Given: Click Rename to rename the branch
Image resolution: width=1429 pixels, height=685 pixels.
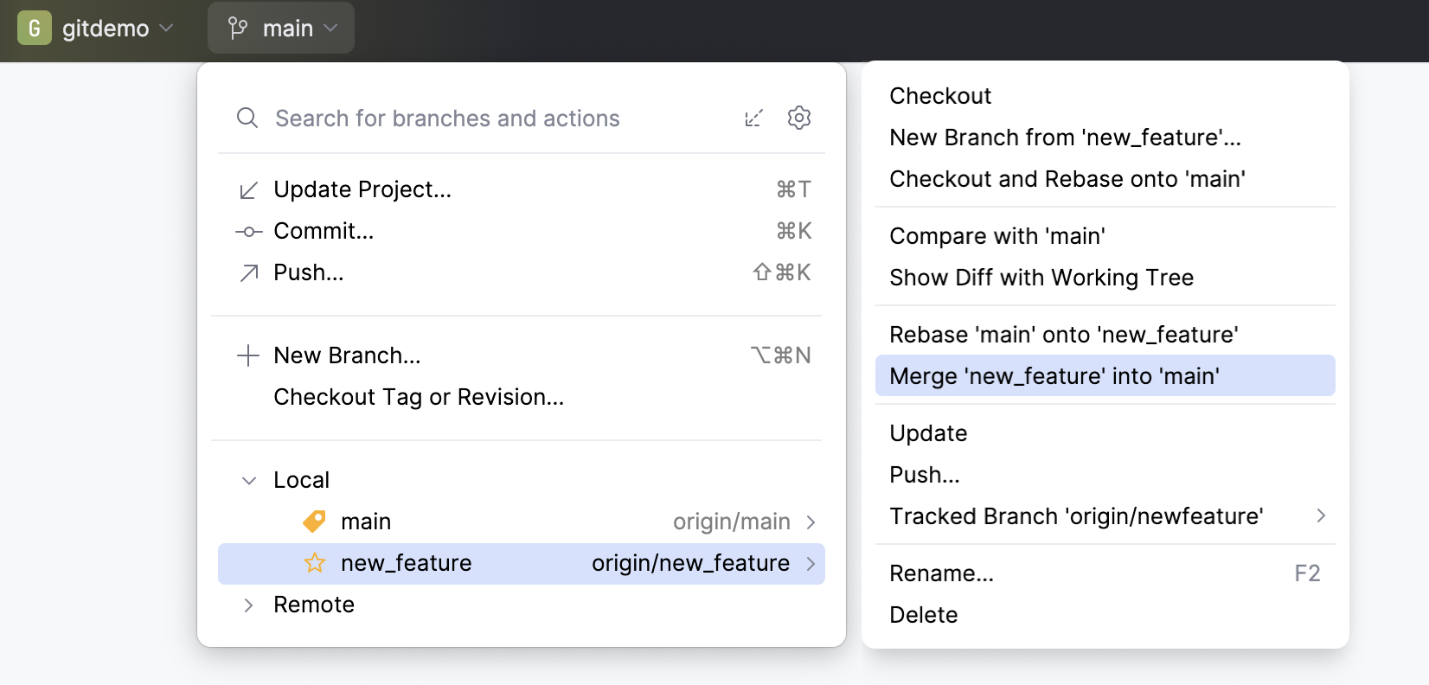Looking at the screenshot, I should (x=941, y=573).
